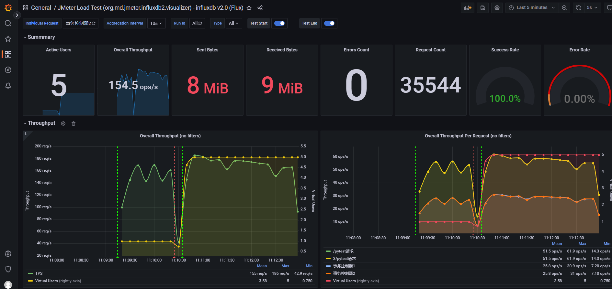Click the Save dashboard icon
Viewport: 612px width, 289px height.
click(482, 8)
